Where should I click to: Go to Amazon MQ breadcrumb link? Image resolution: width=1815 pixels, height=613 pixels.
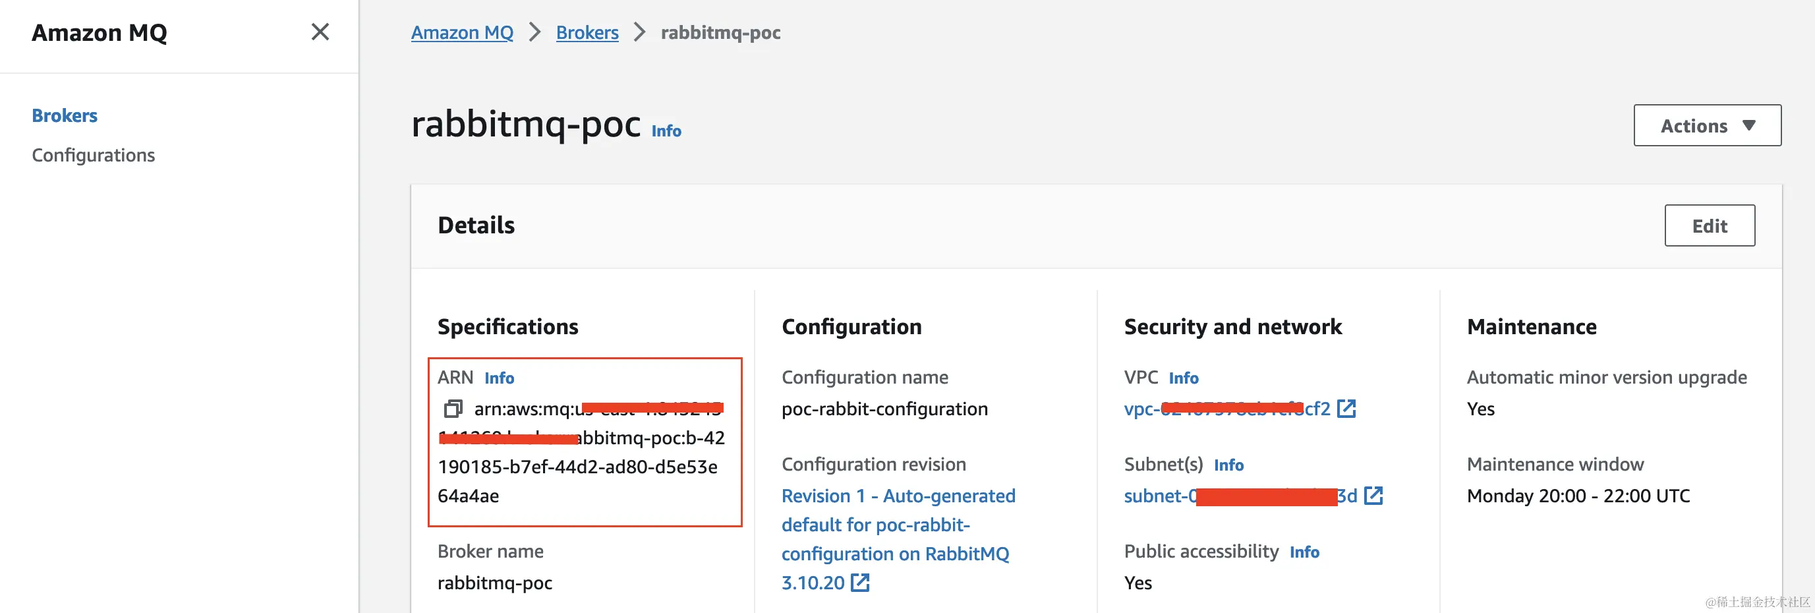click(x=461, y=32)
